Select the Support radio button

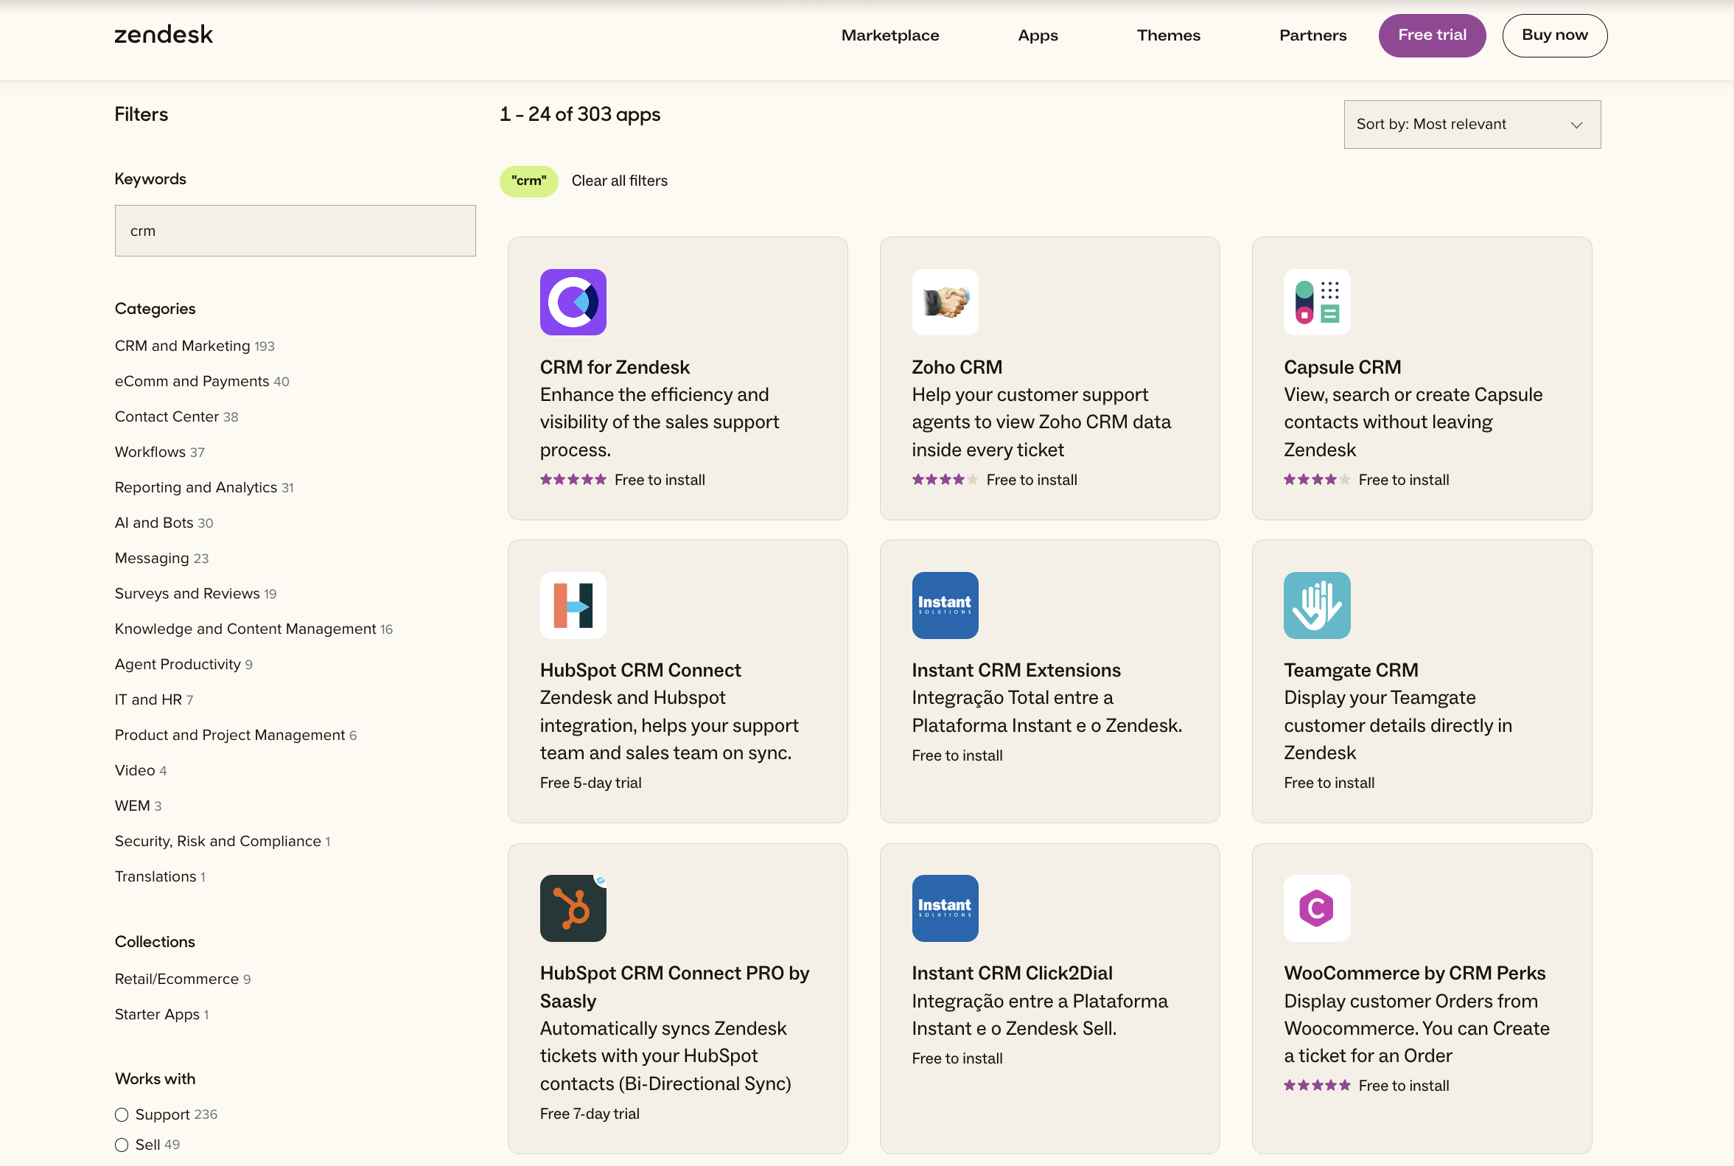tap(122, 1114)
